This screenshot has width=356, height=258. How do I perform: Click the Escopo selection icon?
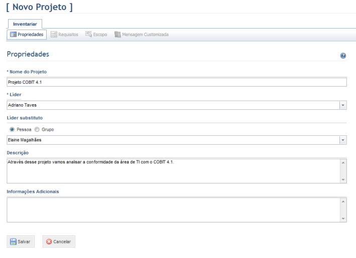coord(88,34)
